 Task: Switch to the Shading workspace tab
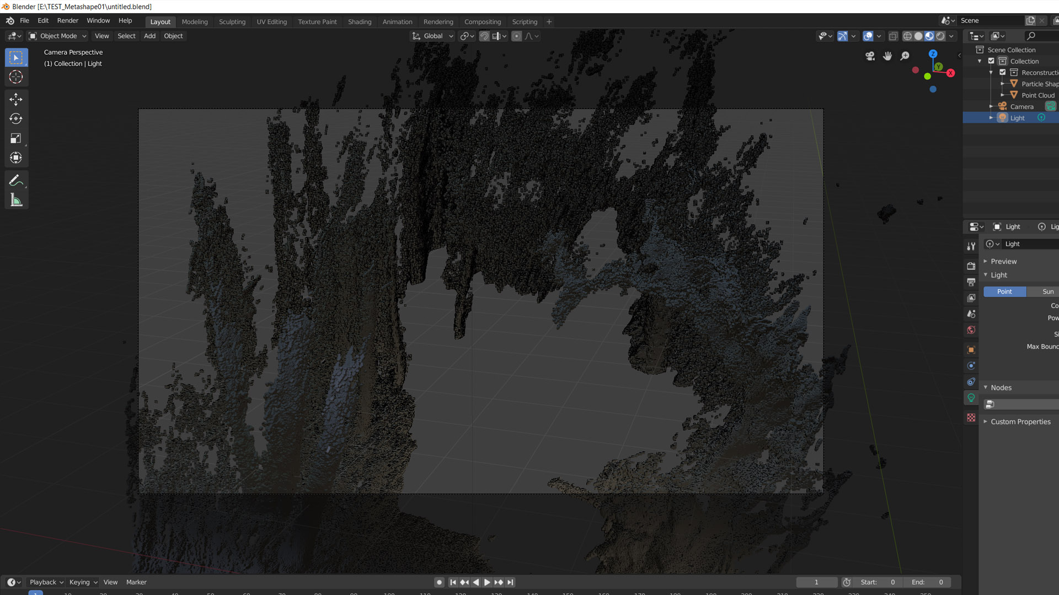360,21
